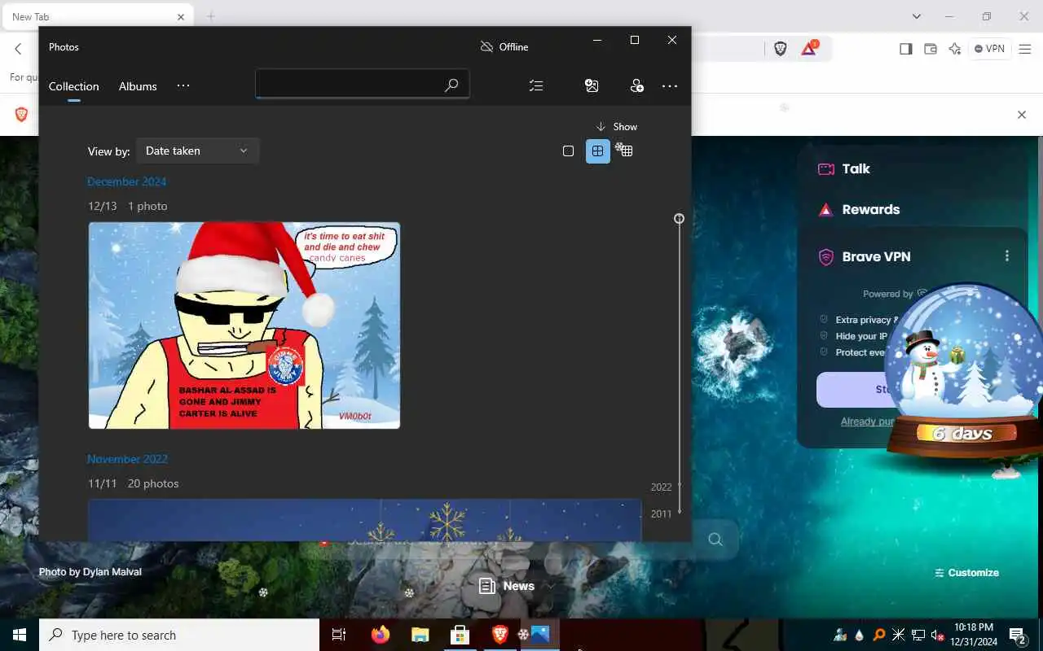The height and width of the screenshot is (651, 1043).
Task: Click the Brave Rewards triangle icon in address bar
Action: (808, 49)
